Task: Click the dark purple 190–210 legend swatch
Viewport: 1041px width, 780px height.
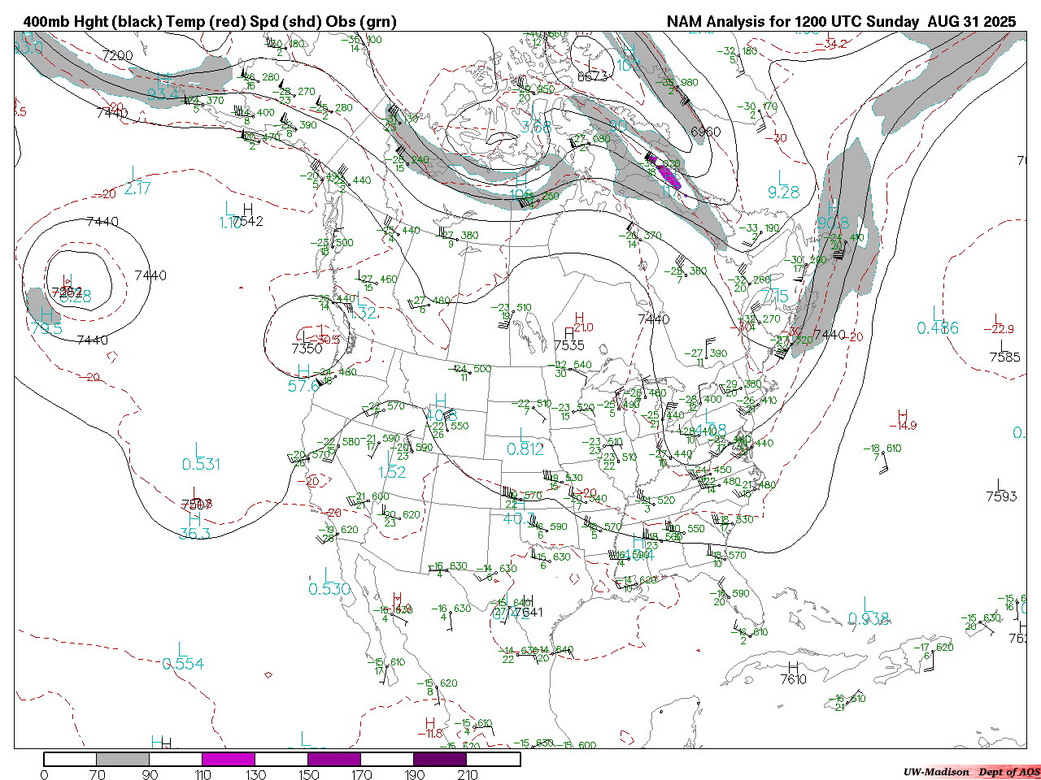Action: tap(440, 759)
